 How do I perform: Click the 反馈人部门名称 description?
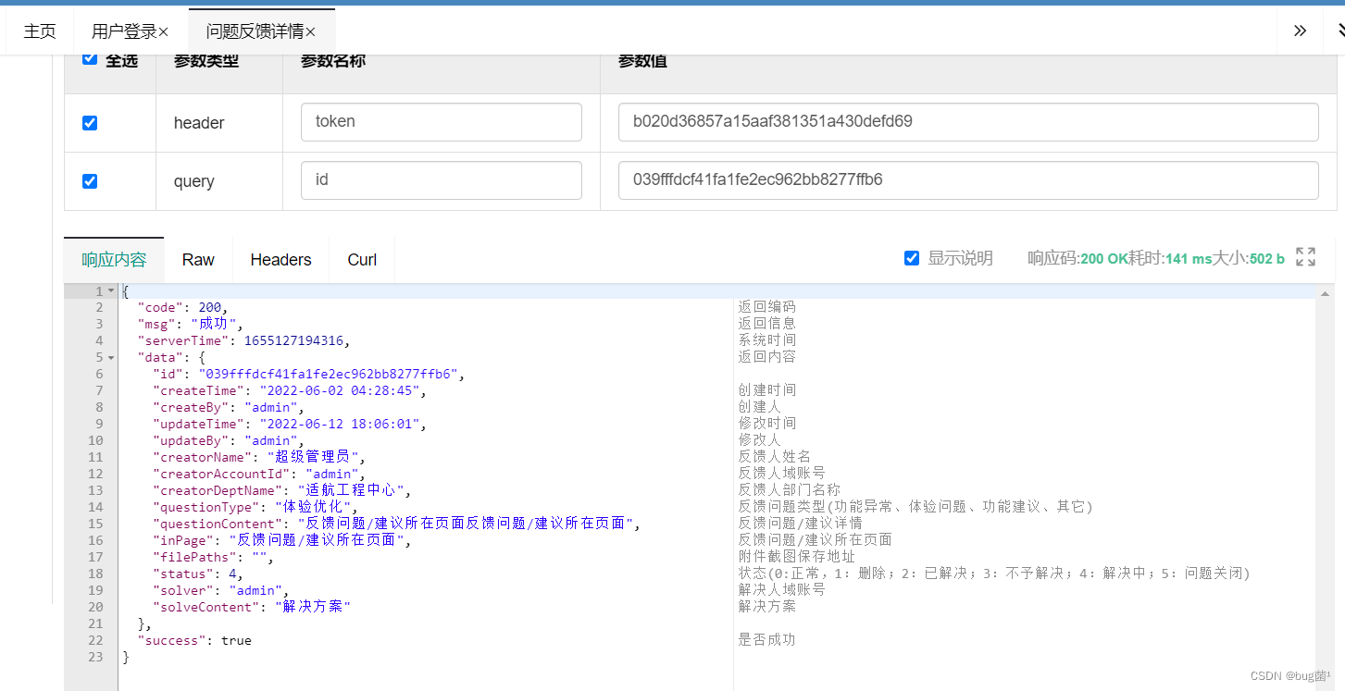point(790,491)
